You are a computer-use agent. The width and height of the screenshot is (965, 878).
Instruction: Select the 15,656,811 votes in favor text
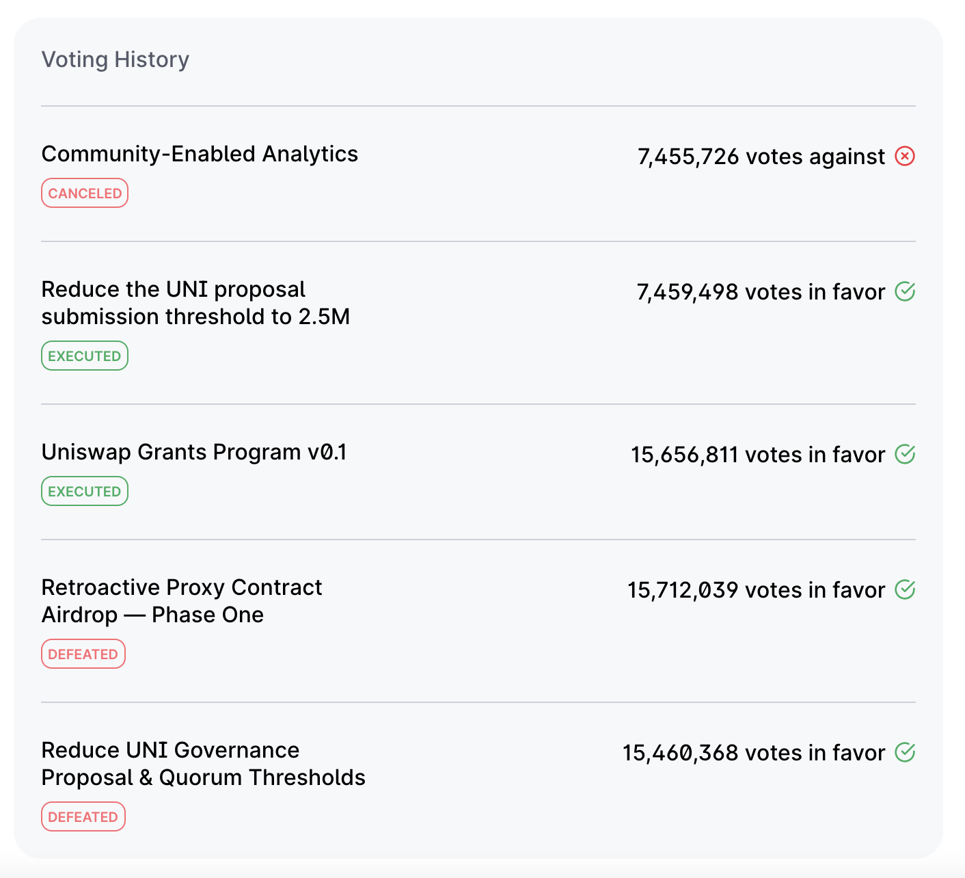pos(758,455)
